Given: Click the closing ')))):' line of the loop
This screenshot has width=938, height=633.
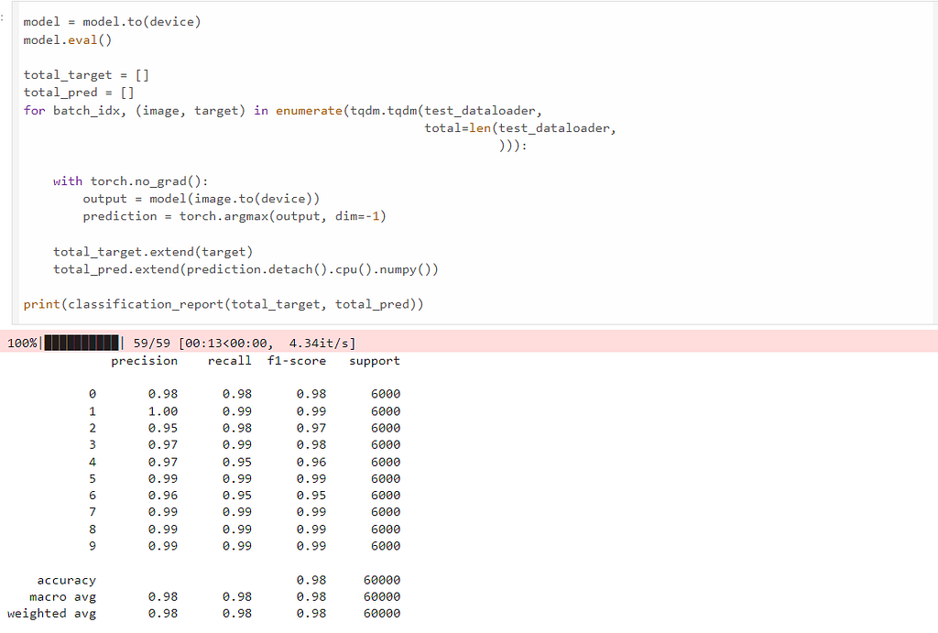Looking at the screenshot, I should coord(513,146).
